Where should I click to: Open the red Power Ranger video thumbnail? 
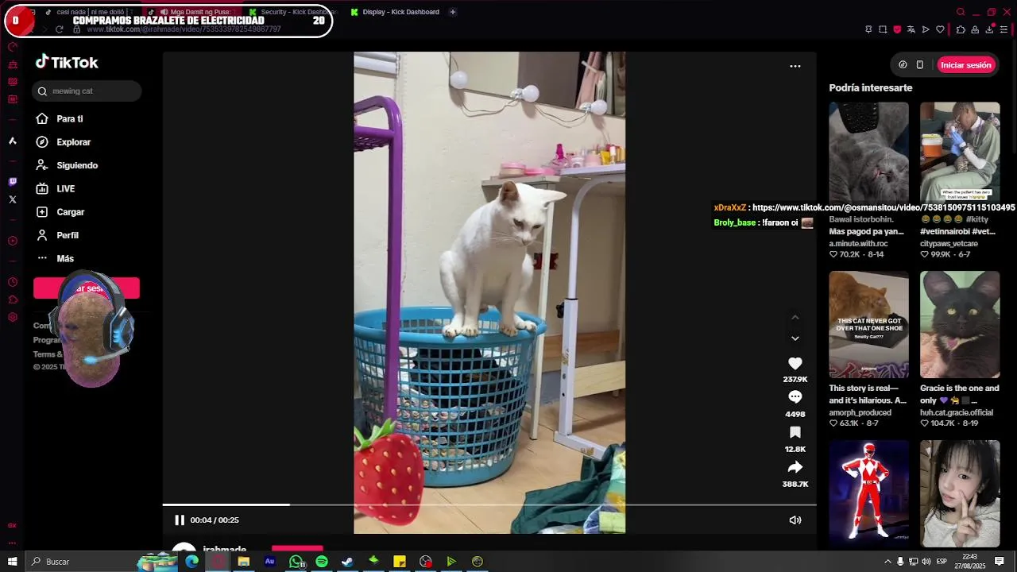pyautogui.click(x=868, y=493)
